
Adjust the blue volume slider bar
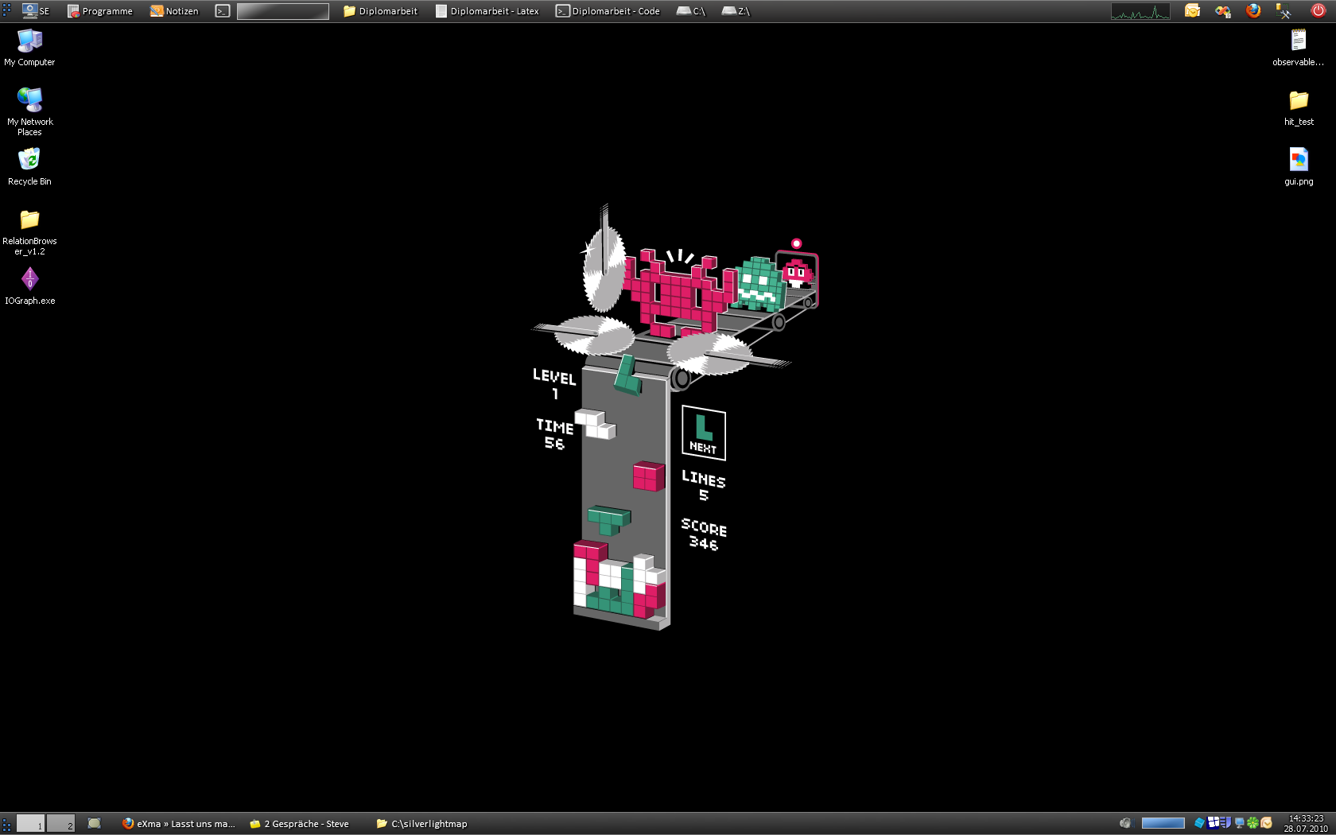coord(1163,823)
